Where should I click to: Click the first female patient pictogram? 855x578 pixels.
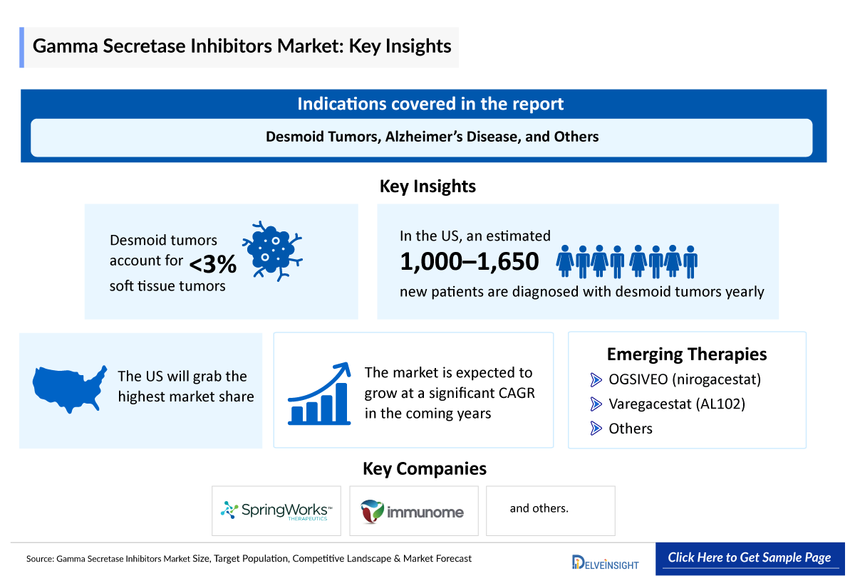point(563,262)
